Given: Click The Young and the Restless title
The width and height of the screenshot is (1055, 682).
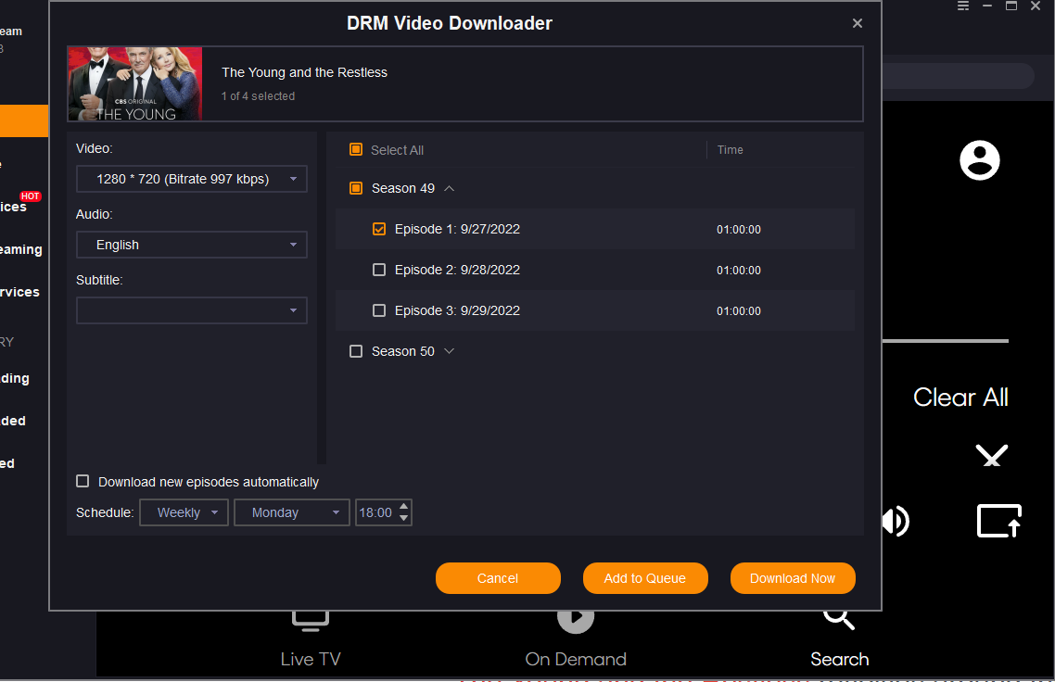Looking at the screenshot, I should (305, 72).
